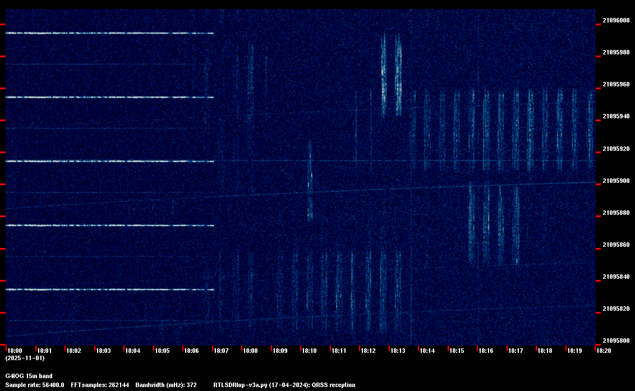The height and width of the screenshot is (391, 635).
Task: Click the 18:10 time axis label
Action: point(310,351)
